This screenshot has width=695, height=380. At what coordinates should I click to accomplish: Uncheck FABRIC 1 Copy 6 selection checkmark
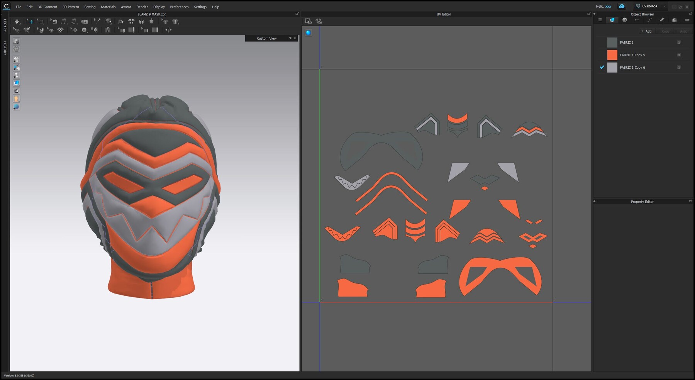(602, 68)
